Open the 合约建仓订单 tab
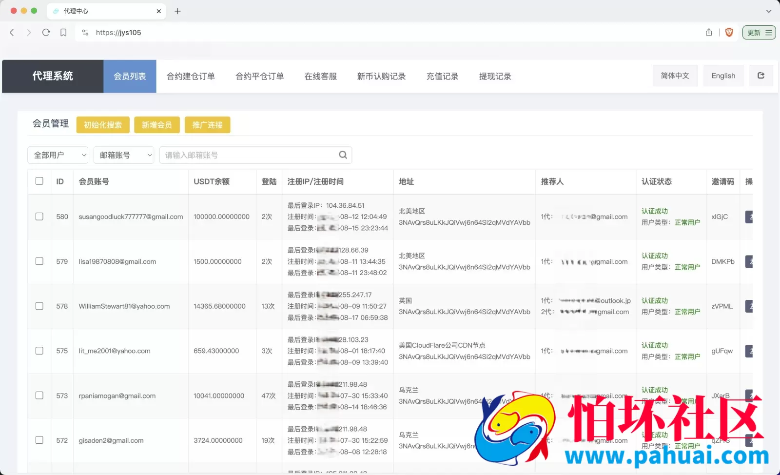Screen dimensions: 780x475 [191, 76]
